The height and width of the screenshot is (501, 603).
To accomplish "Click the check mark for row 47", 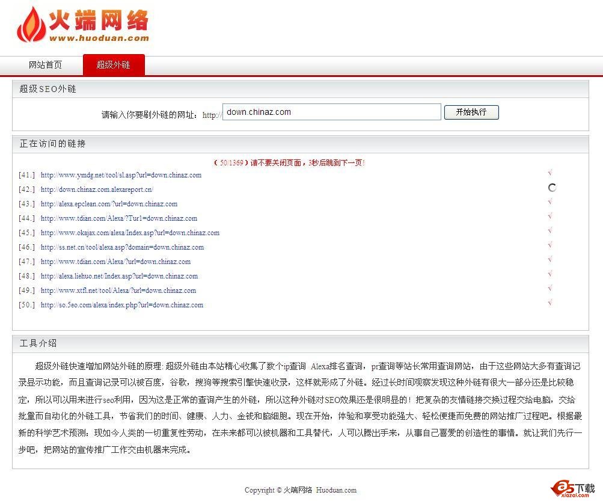I will (550, 259).
